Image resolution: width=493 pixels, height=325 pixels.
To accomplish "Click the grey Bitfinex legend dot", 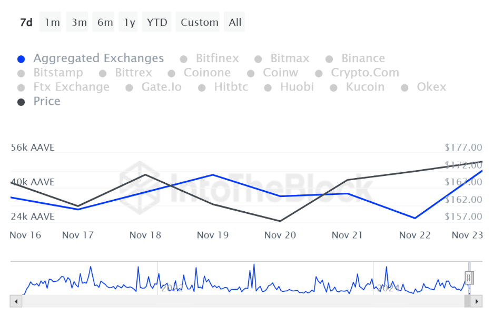I will point(183,59).
